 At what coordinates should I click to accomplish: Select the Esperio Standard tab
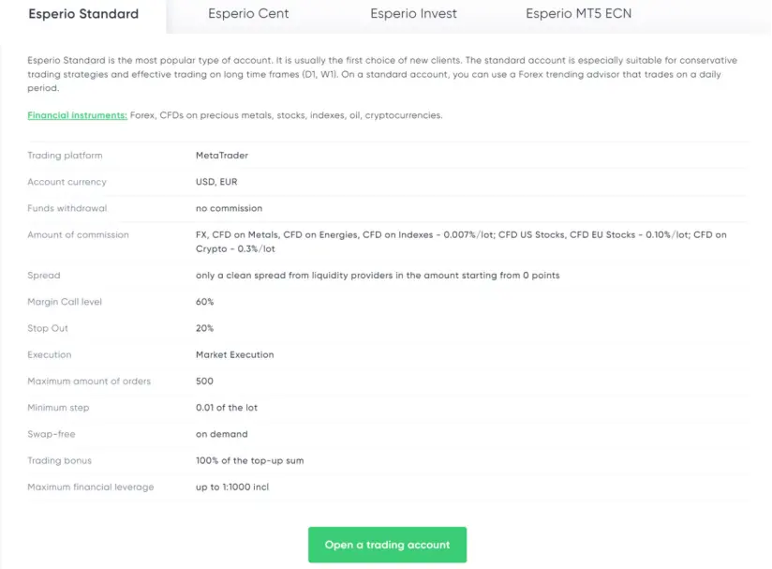click(82, 14)
